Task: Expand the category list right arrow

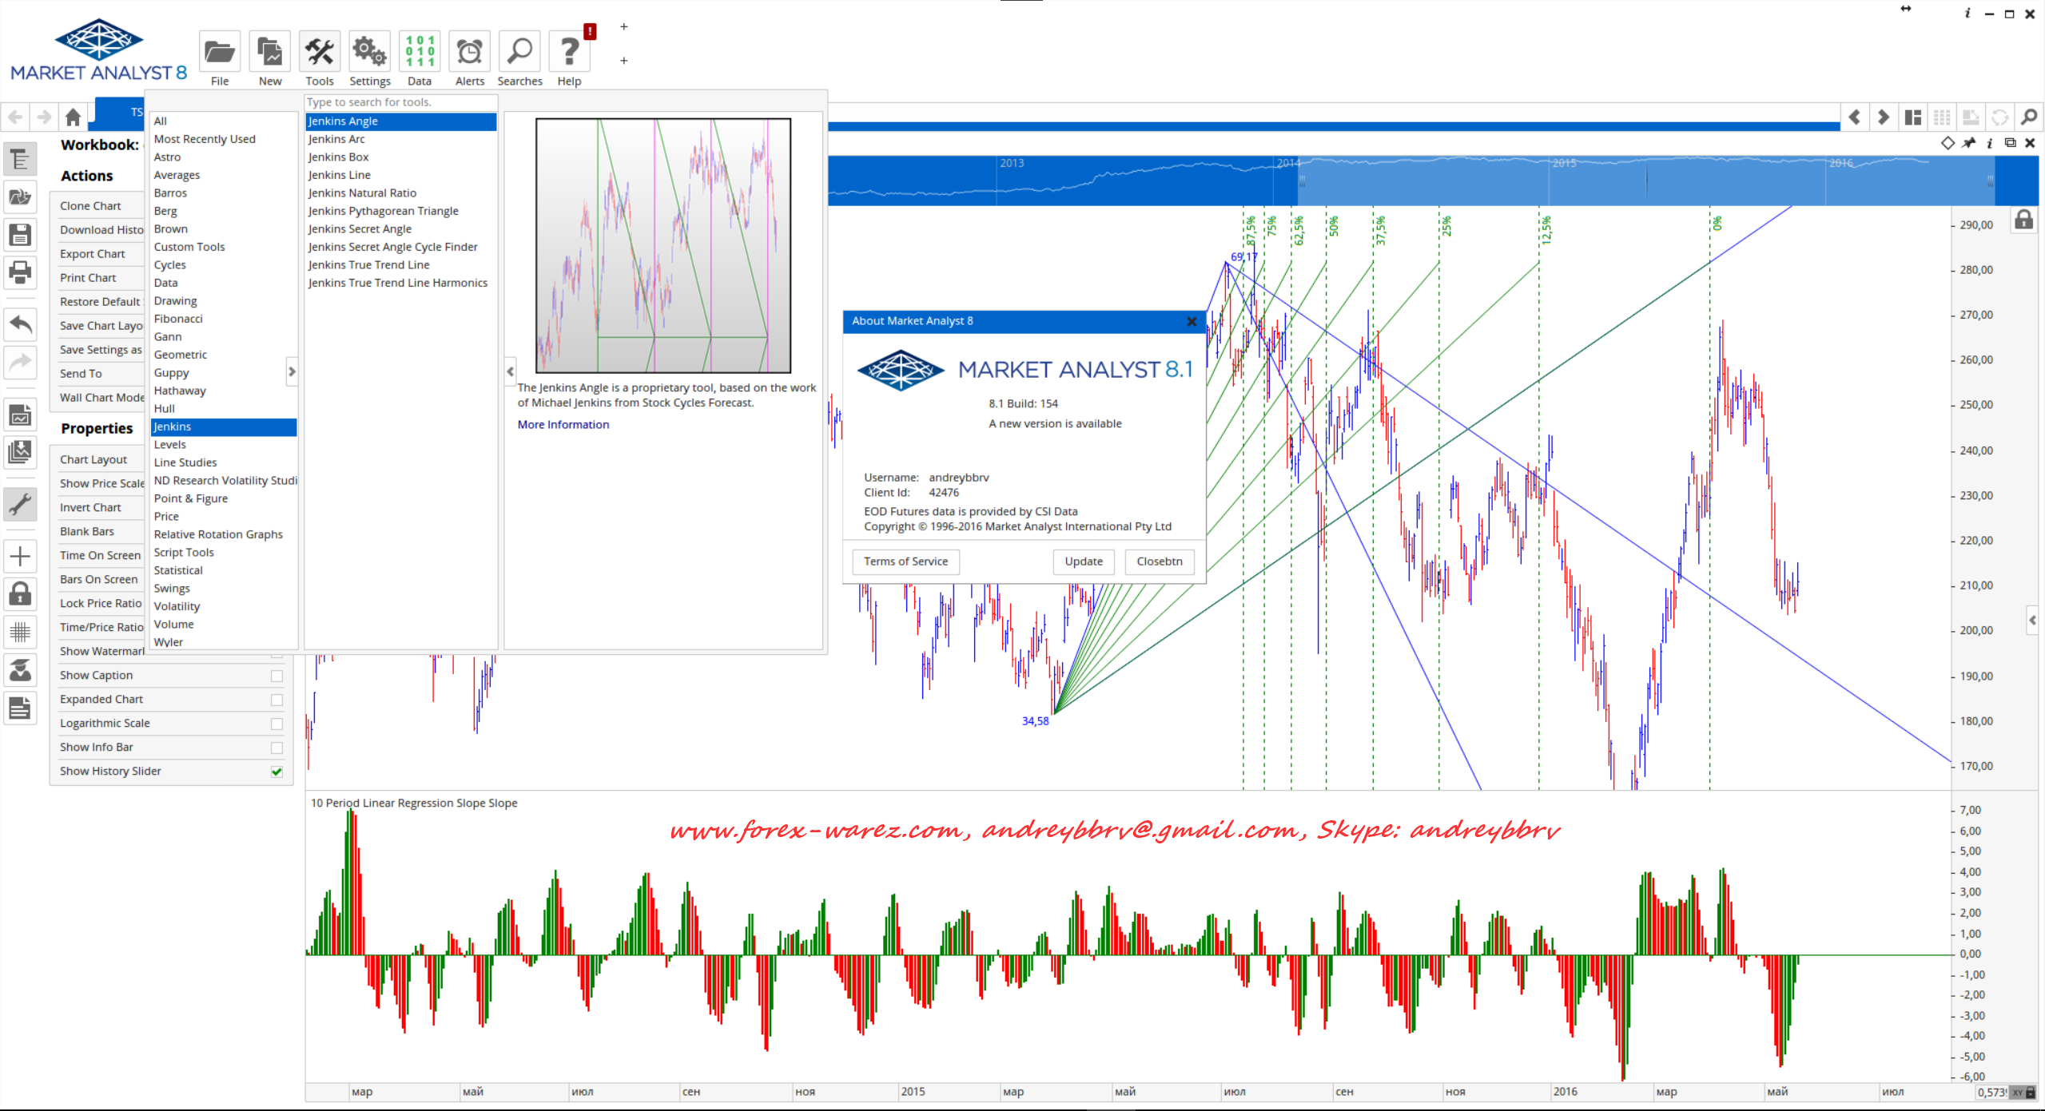Action: (292, 371)
